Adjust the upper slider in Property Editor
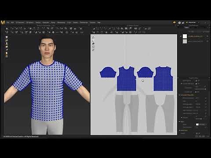211x158 pixels. 200,89
